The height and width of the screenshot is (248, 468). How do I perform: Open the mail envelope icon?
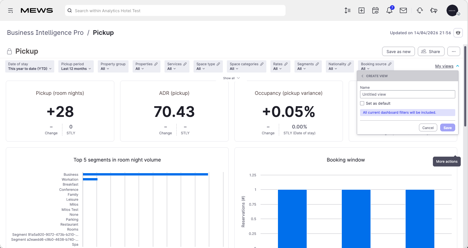(x=403, y=11)
